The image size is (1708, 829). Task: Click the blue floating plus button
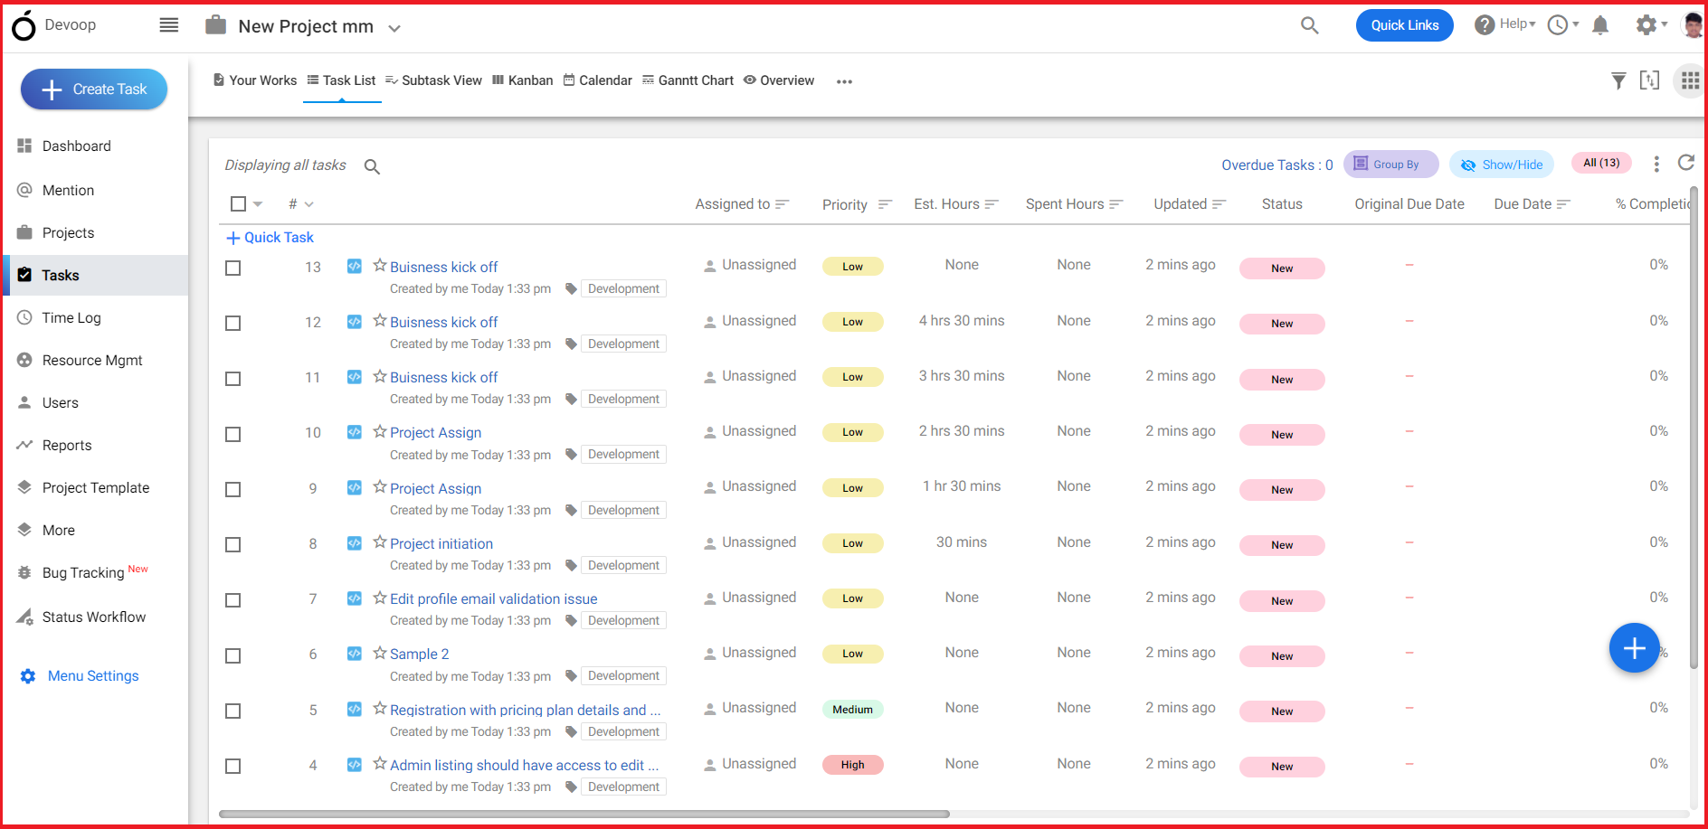(1634, 648)
